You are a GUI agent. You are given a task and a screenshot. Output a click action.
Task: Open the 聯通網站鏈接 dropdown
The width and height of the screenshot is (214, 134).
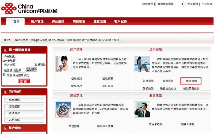pyautogui.click(x=170, y=4)
